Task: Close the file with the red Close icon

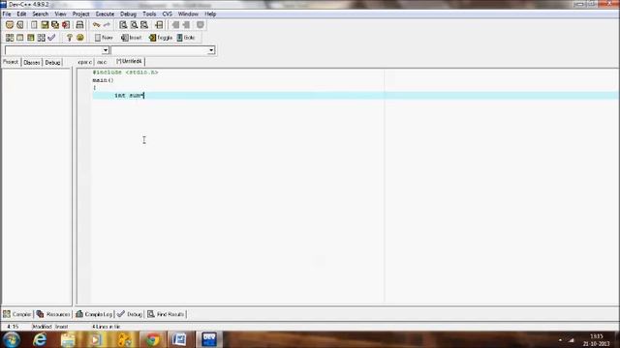Action: [x=66, y=25]
